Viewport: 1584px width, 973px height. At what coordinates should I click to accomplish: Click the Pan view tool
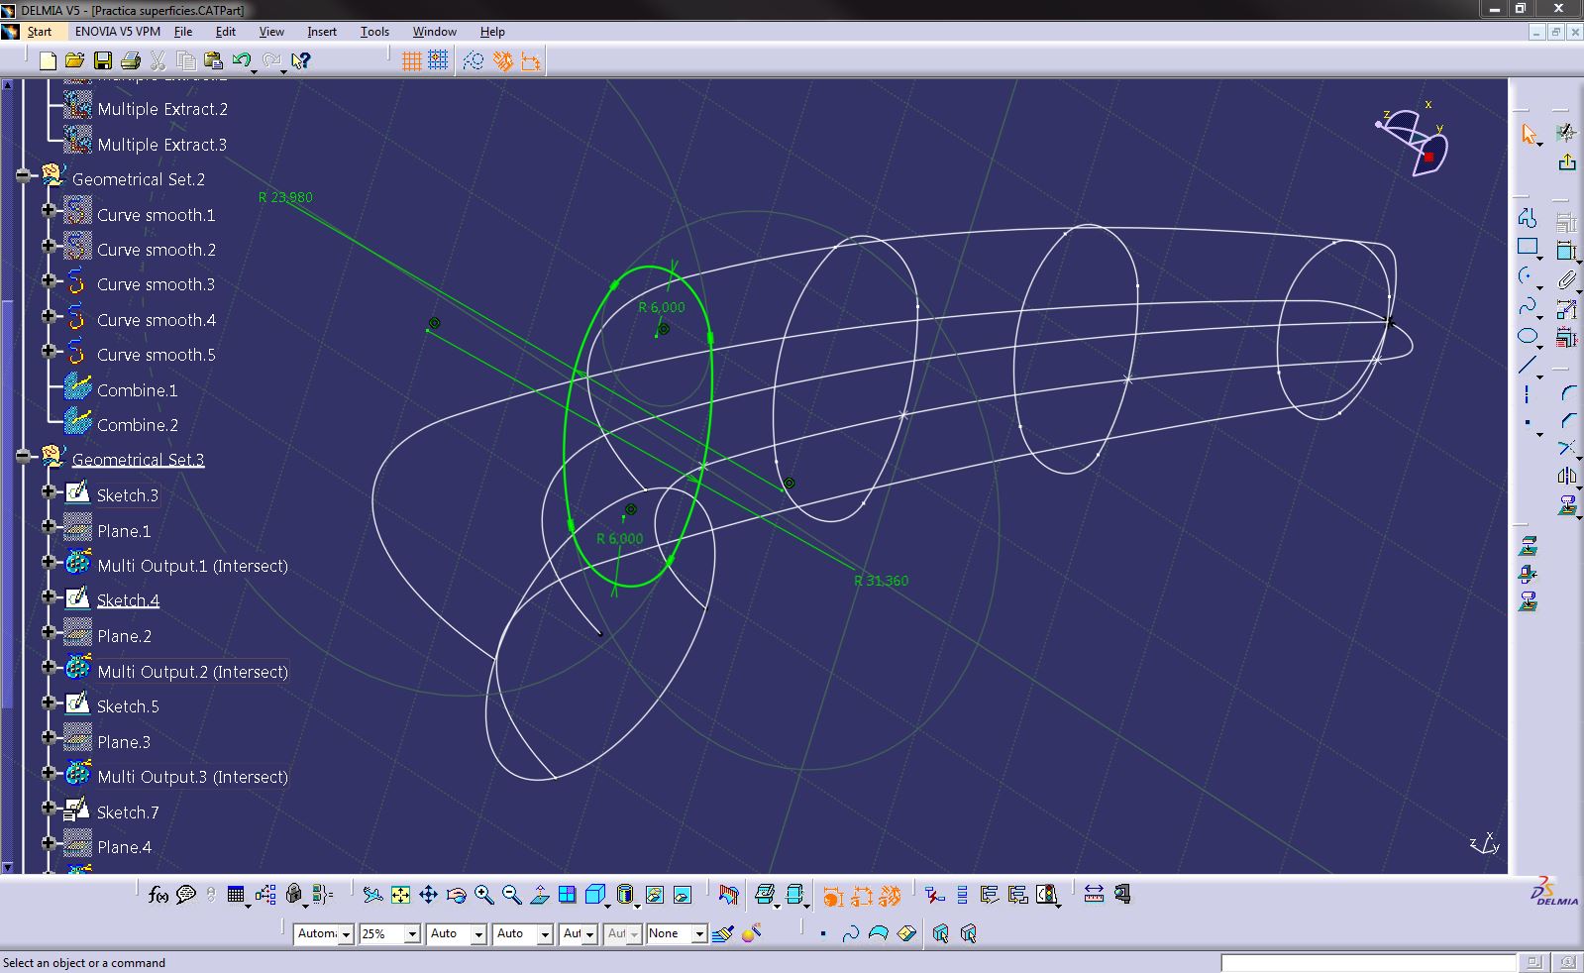(x=428, y=896)
